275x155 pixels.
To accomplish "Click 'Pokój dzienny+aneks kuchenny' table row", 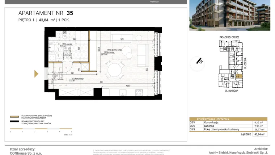I will click(228, 130).
